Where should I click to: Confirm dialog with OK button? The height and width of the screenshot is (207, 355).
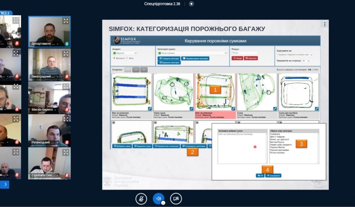click(x=260, y=175)
